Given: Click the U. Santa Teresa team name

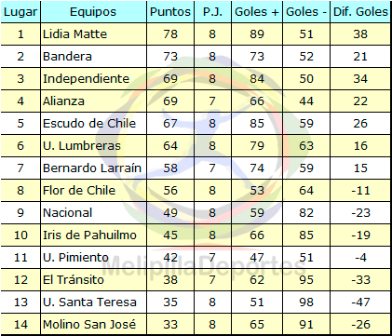Looking at the screenshot, I should click(89, 302).
